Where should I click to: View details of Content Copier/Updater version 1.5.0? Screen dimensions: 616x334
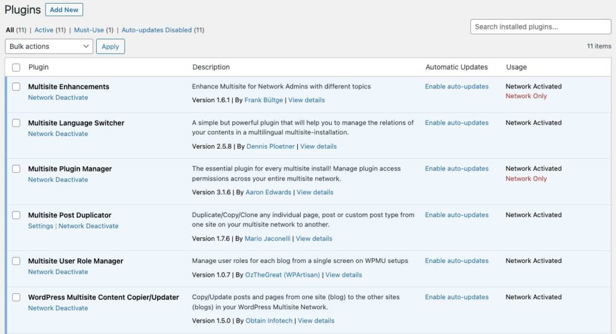pos(316,321)
